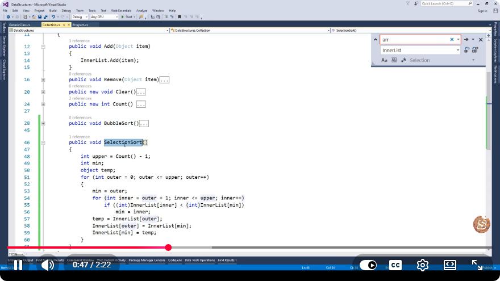Screen dimensions: 500x281
Task: Open the InnerList replace field dropdown
Action: (458, 50)
